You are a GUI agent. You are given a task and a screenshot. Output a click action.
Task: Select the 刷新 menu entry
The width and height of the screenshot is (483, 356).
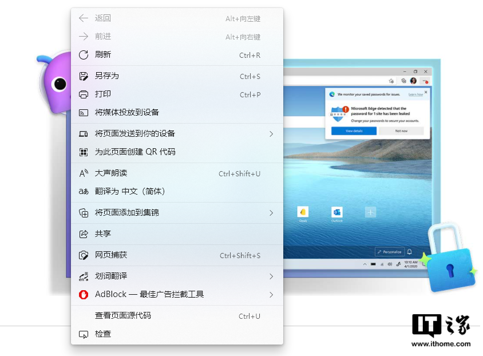[x=177, y=55]
